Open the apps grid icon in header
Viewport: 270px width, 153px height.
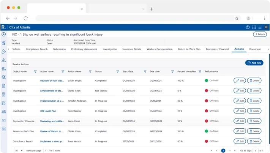tap(254, 27)
